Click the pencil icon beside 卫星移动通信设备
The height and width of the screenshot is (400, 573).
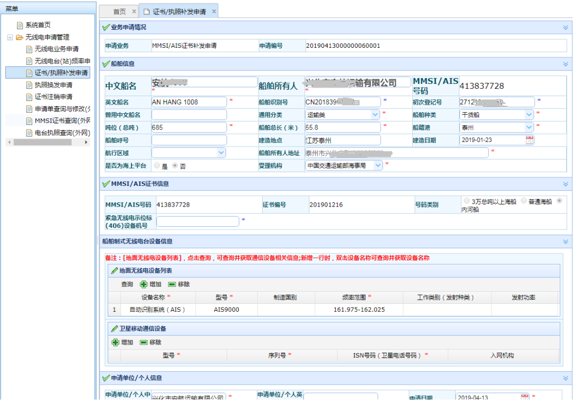pos(115,329)
